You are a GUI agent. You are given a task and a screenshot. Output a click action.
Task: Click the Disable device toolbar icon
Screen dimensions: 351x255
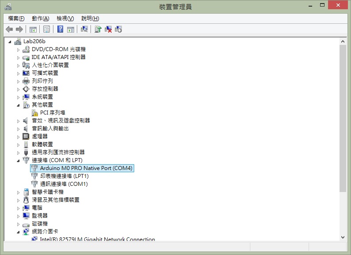[118, 29]
